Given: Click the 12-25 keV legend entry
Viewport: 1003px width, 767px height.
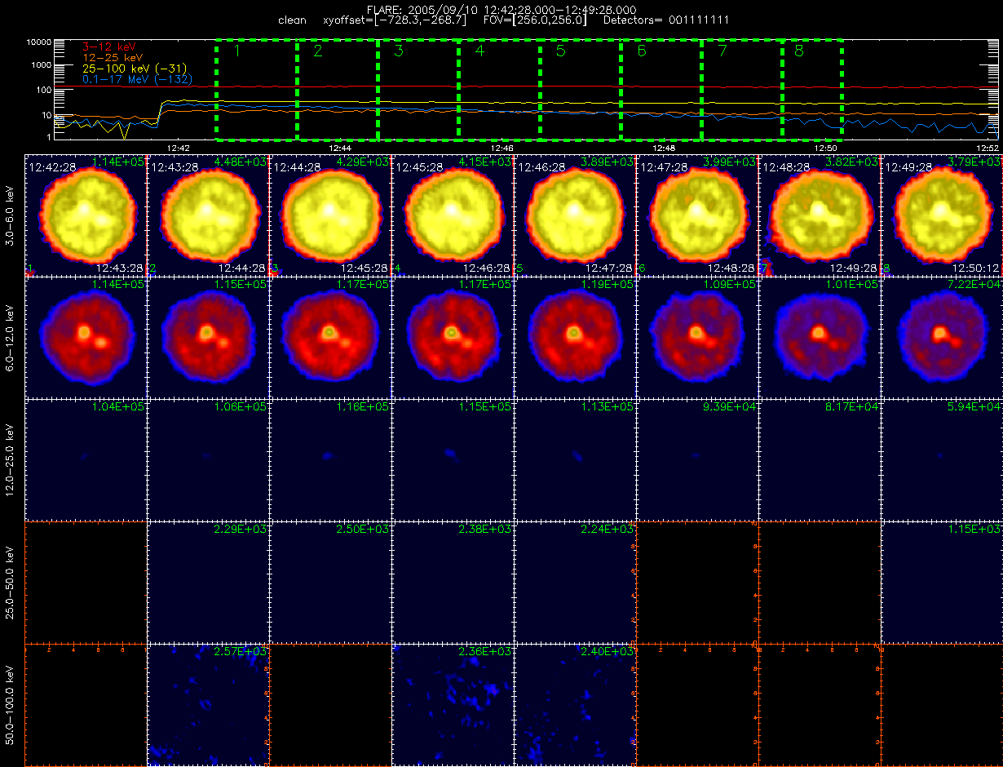Looking at the screenshot, I should (x=112, y=59).
